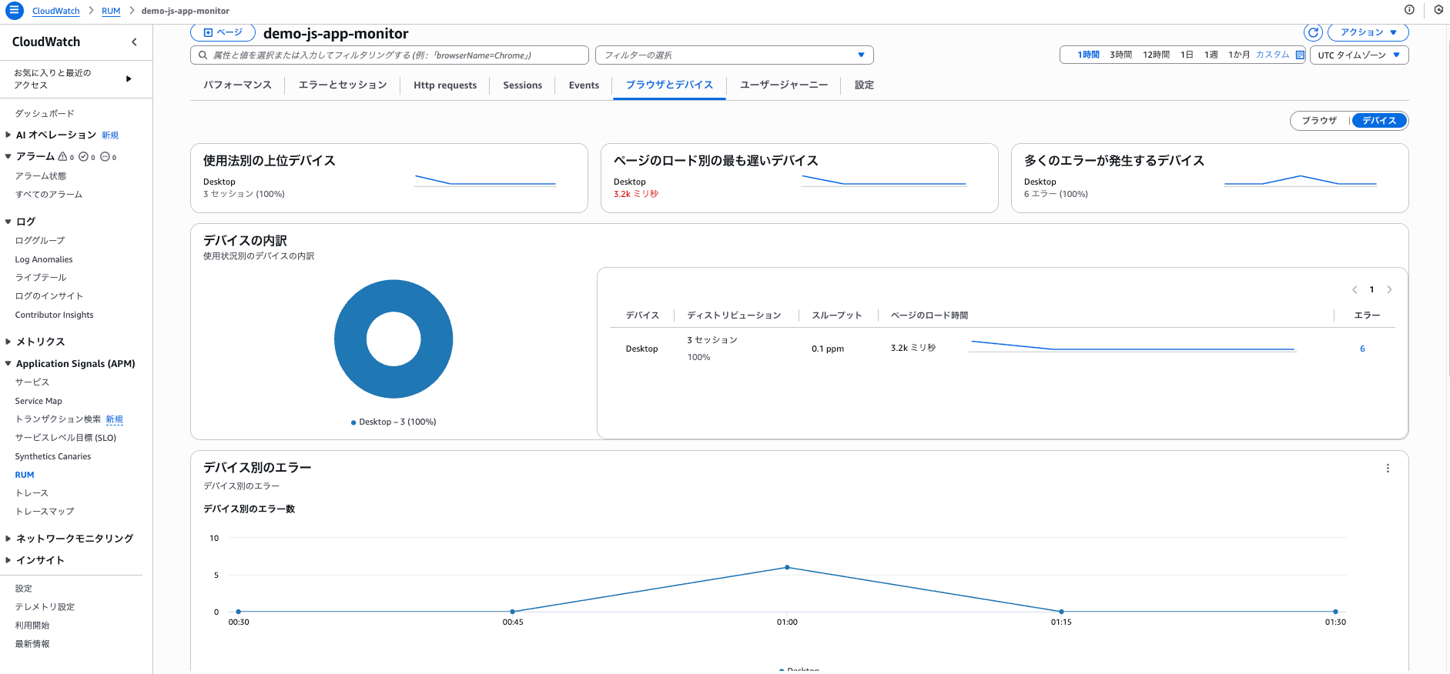
Task: Open ダッシュボード in sidebar
Action: click(45, 113)
